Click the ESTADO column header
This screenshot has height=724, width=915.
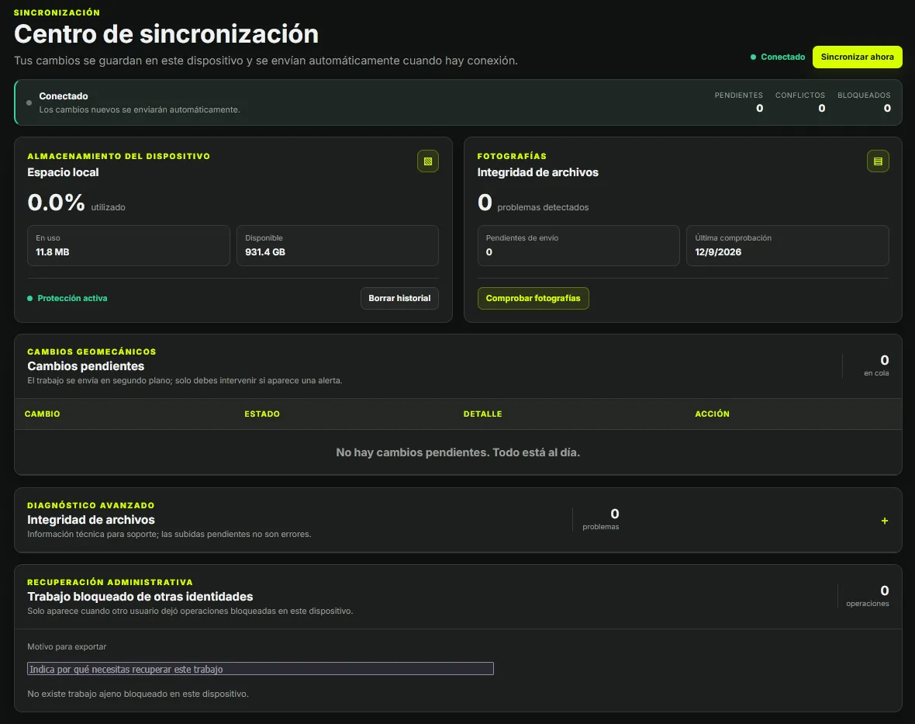(x=262, y=414)
